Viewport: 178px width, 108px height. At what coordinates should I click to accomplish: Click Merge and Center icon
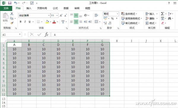coord(96,22)
